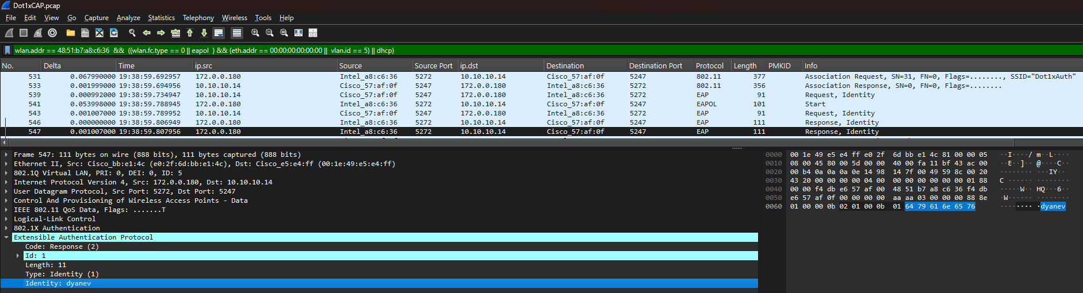
Task: Sort by the Protocol column header
Action: 710,66
